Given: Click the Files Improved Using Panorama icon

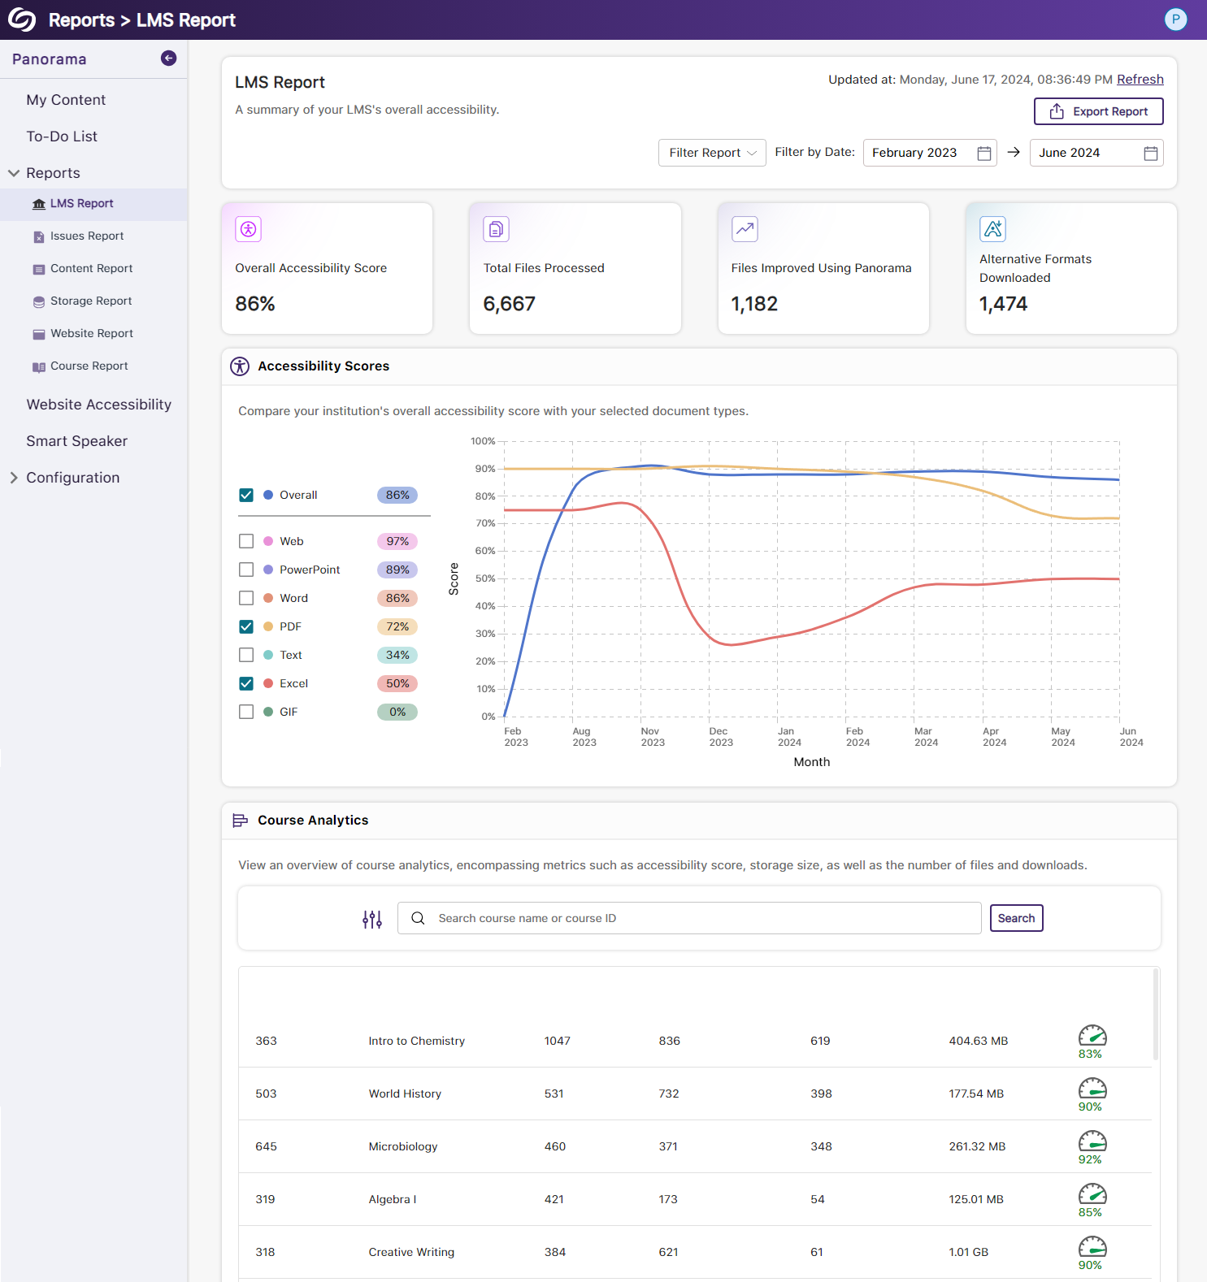Looking at the screenshot, I should click(x=745, y=229).
